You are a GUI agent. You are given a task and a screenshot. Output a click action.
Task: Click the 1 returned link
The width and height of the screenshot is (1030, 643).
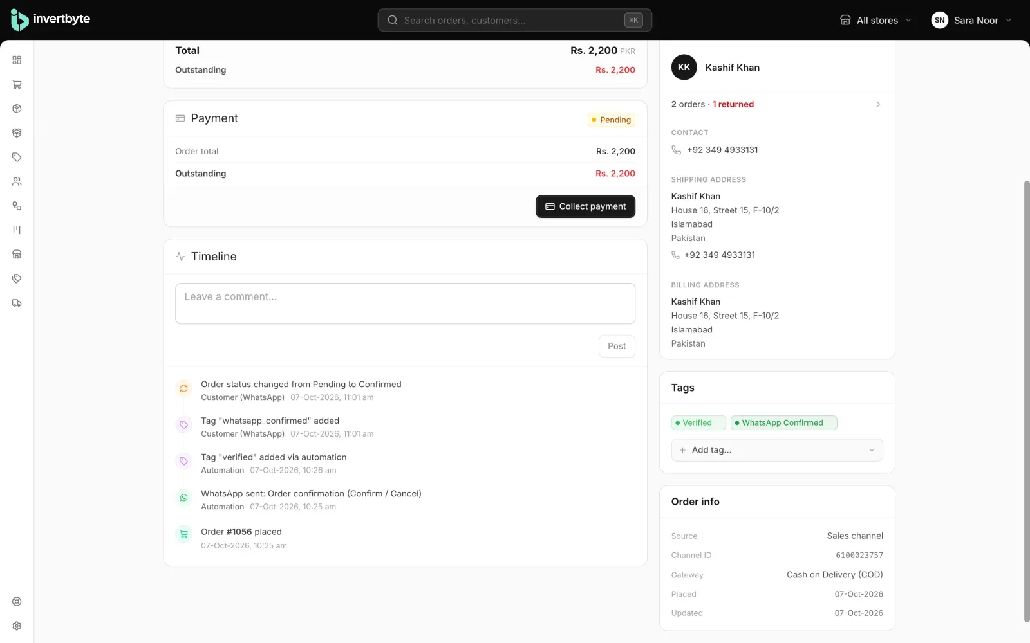(x=733, y=104)
